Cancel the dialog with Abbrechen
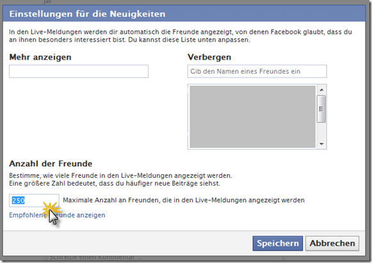Viewport: 372px width, 263px height. point(332,243)
